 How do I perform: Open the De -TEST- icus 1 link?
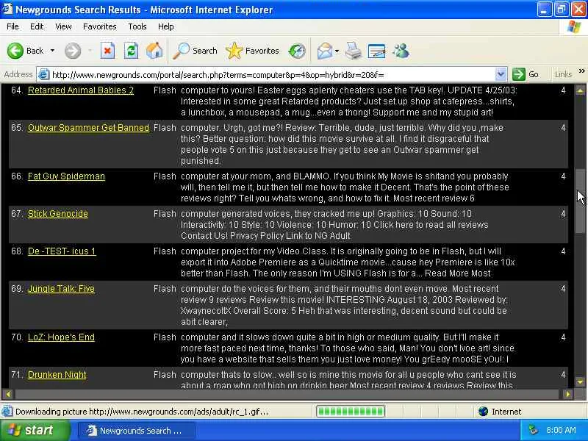pyautogui.click(x=62, y=251)
